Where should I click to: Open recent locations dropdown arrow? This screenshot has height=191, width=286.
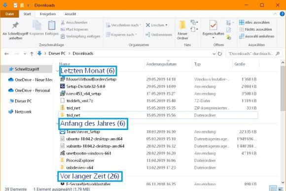coord(25,54)
